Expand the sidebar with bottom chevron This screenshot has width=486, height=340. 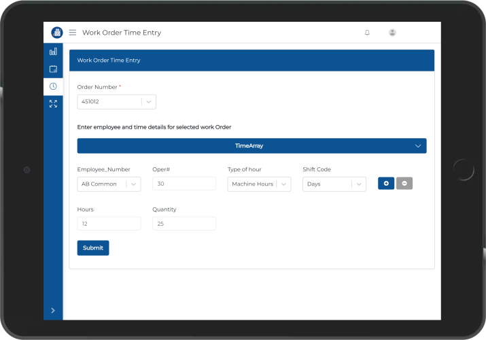tap(53, 310)
